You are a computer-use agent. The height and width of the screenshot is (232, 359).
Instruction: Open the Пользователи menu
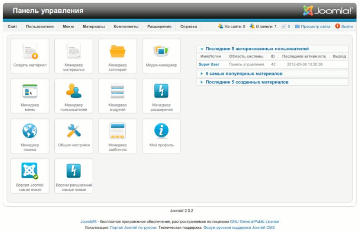[40, 27]
